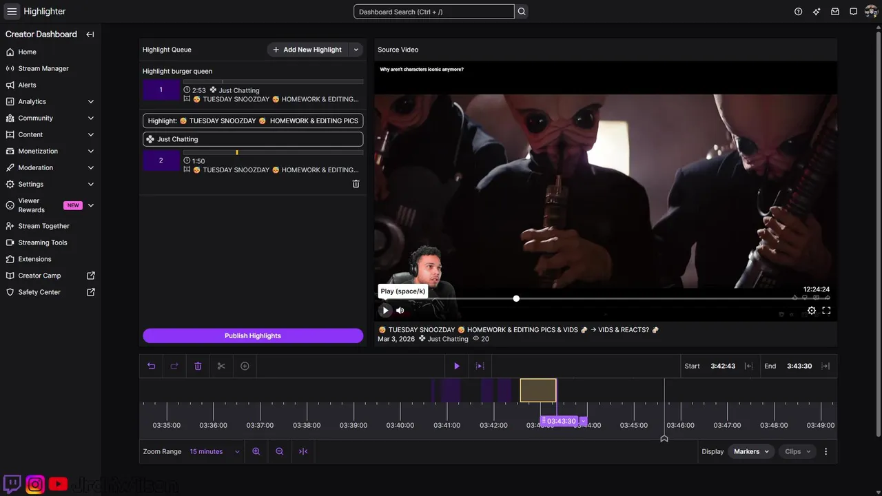
Task: Delete the selected segment in the timeline toolbar
Action: tap(198, 366)
